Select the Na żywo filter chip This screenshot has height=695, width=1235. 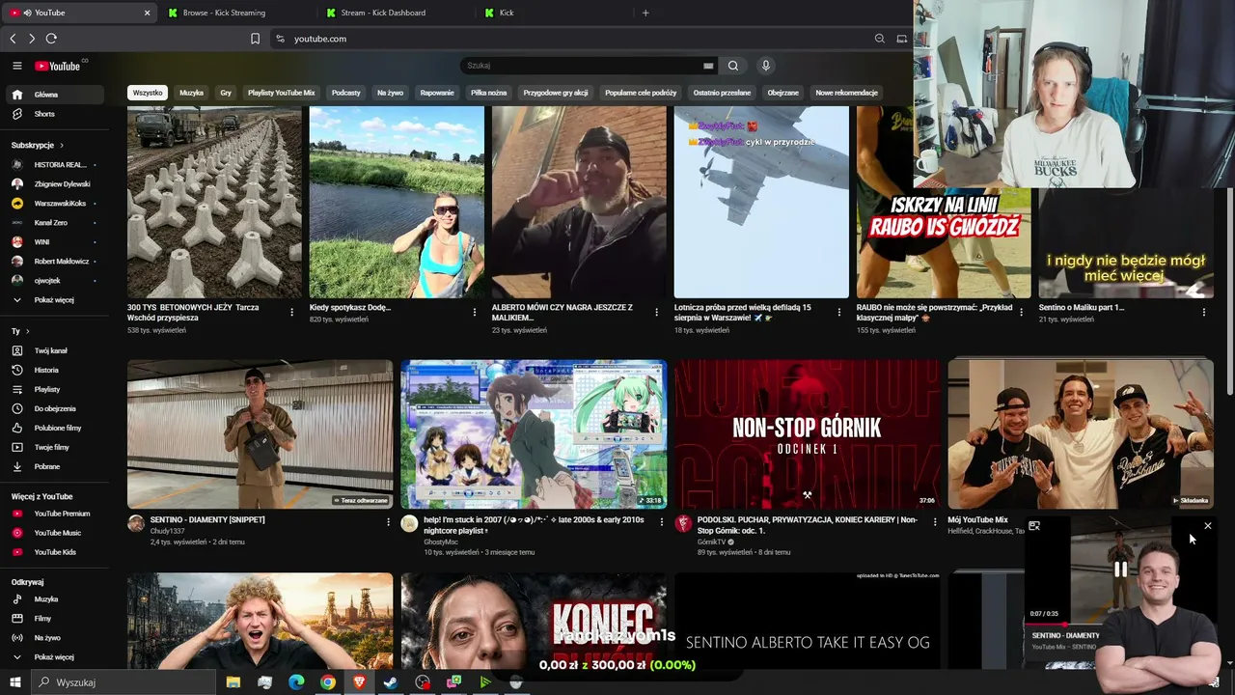[390, 93]
